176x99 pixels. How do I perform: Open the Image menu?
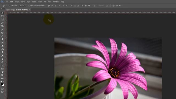point(17,2)
